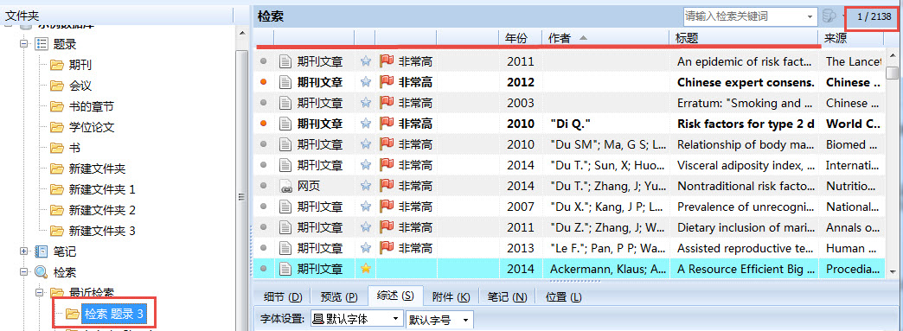Collapse the 检索 tree node
The height and width of the screenshot is (331, 903).
coord(24,272)
